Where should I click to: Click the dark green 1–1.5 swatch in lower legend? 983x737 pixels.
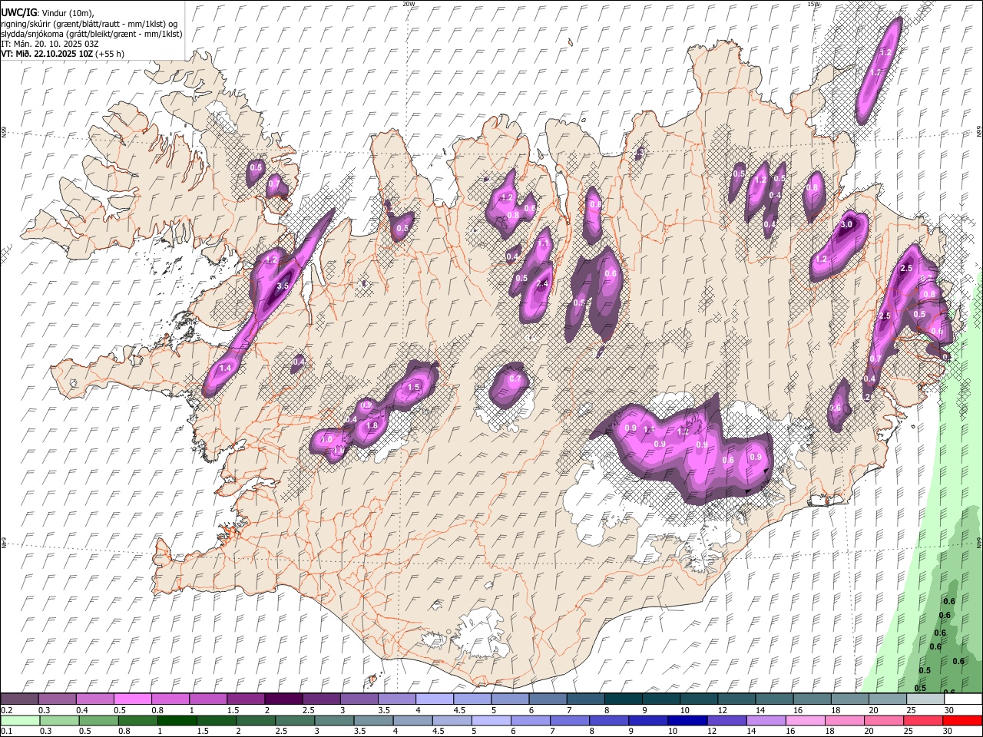(x=177, y=721)
